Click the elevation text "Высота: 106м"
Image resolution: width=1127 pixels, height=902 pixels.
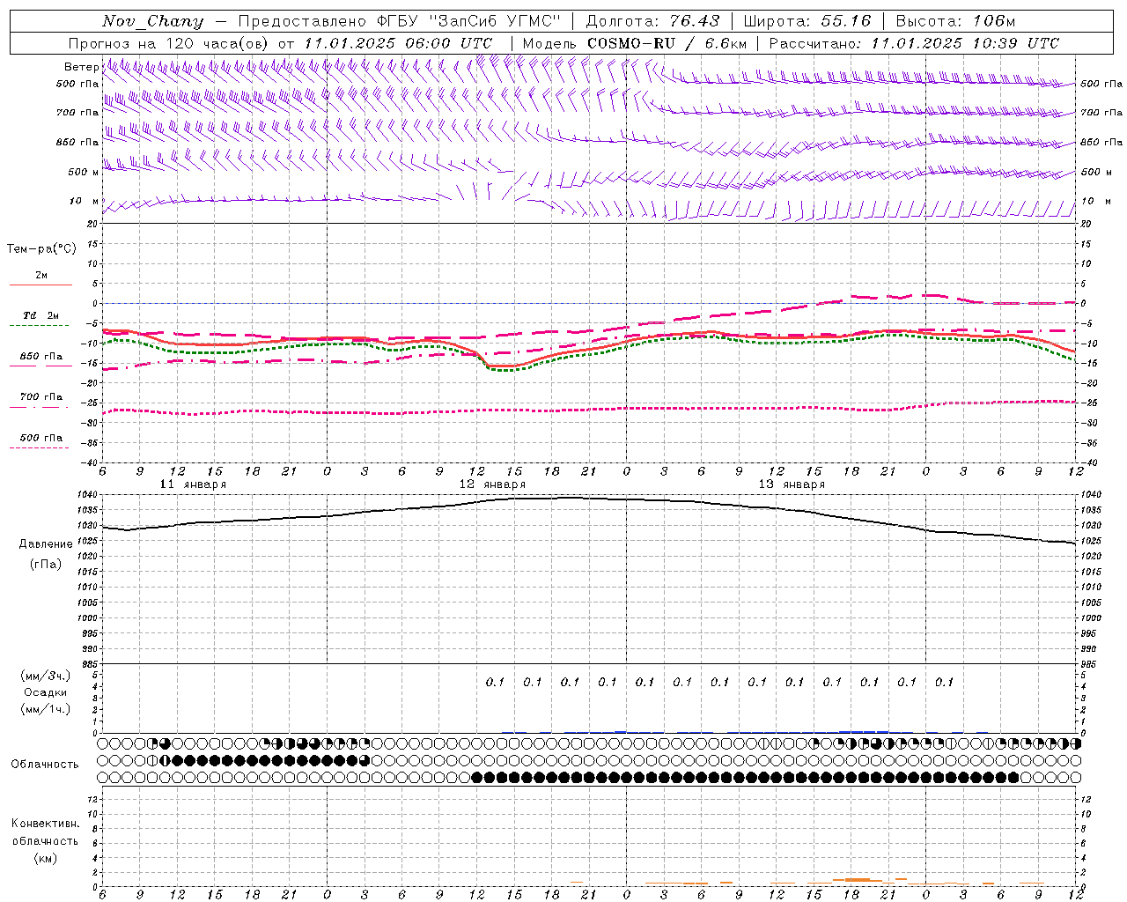(x=955, y=21)
